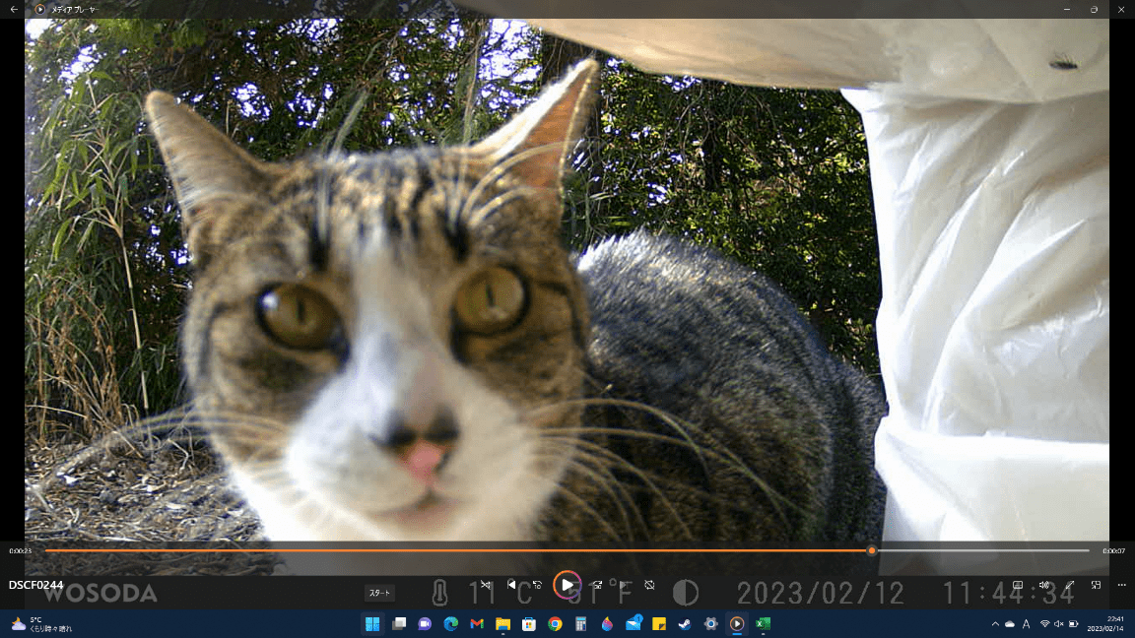
Task: Click the muted system volume tray icon
Action: tap(1058, 623)
